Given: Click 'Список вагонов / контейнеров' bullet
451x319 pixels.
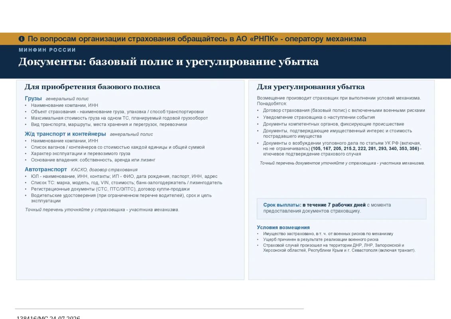Looking at the screenshot, I should point(118,147).
